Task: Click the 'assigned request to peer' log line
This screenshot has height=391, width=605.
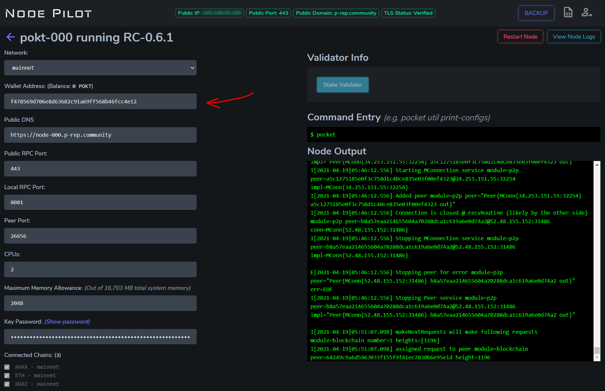Action: click(419, 349)
